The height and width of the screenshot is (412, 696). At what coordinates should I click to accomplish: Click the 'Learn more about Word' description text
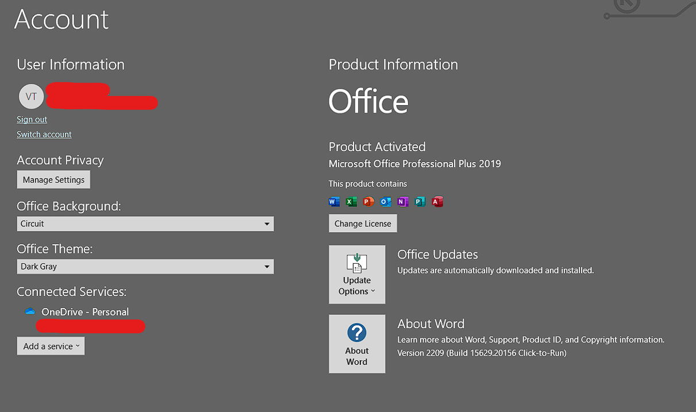pos(530,340)
